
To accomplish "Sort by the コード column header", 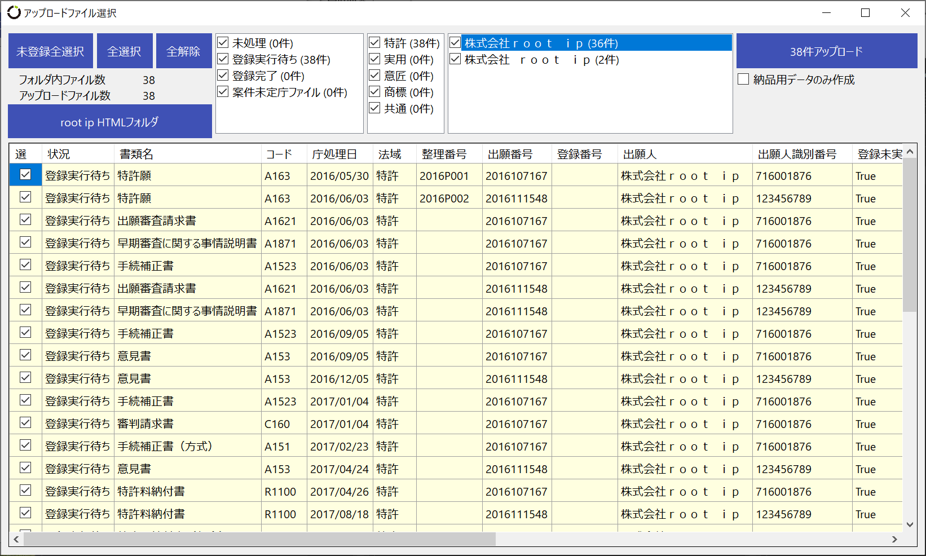I will (x=284, y=154).
